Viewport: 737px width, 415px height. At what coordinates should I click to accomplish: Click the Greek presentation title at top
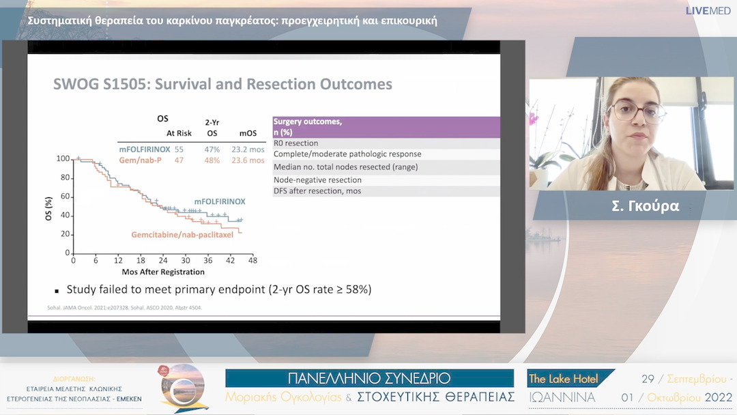pos(233,20)
